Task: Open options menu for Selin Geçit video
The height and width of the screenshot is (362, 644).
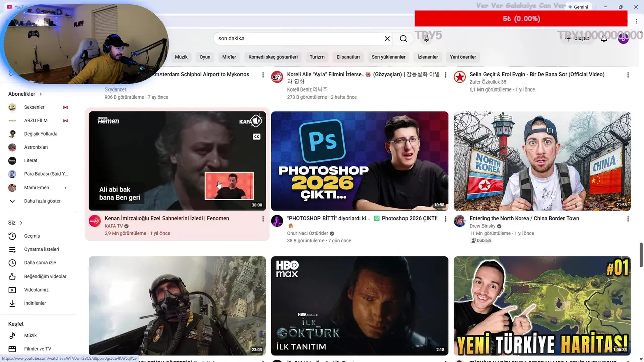Action: pos(628,75)
